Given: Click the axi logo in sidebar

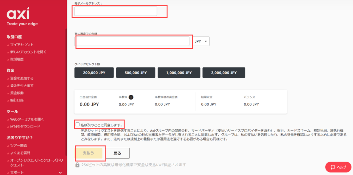Looking at the screenshot, I should (18, 14).
